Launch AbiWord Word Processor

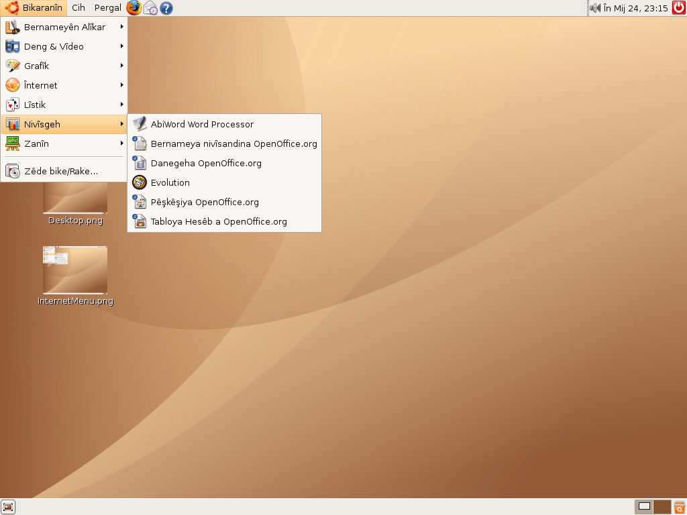pos(224,124)
